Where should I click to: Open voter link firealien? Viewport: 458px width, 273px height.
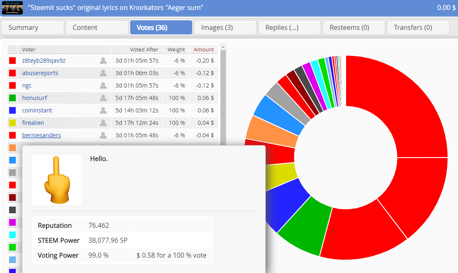tap(33, 123)
